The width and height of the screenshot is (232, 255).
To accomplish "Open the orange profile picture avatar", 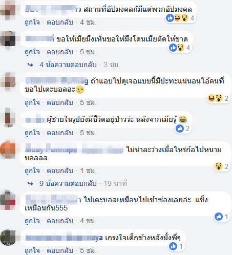I will tap(8, 150).
